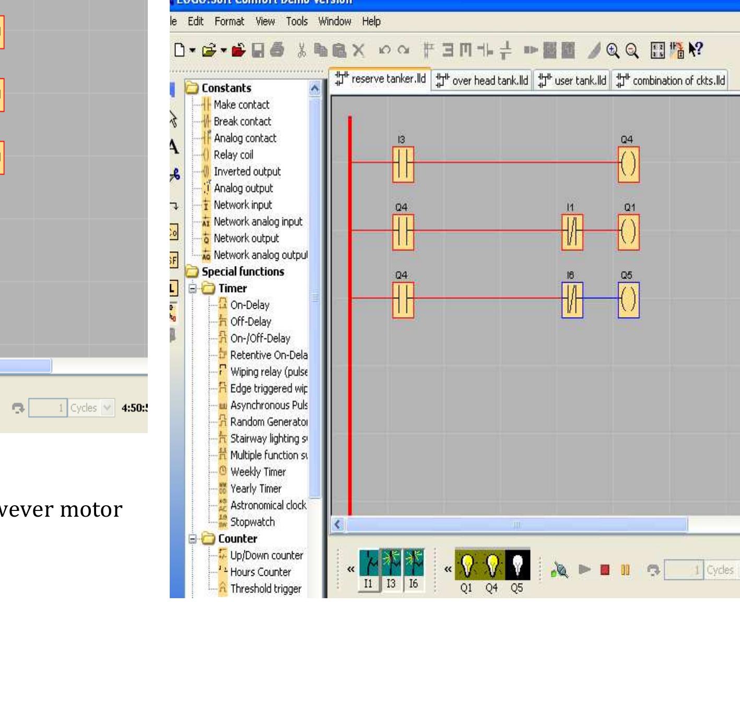Collapse the Counter folder in the tree
The height and width of the screenshot is (710, 740).
(x=193, y=538)
